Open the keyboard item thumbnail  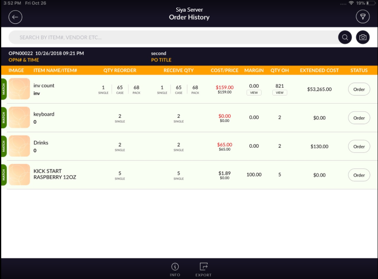[19, 118]
